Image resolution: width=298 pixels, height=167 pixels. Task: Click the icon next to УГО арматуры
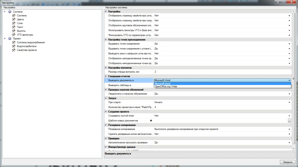point(14,35)
